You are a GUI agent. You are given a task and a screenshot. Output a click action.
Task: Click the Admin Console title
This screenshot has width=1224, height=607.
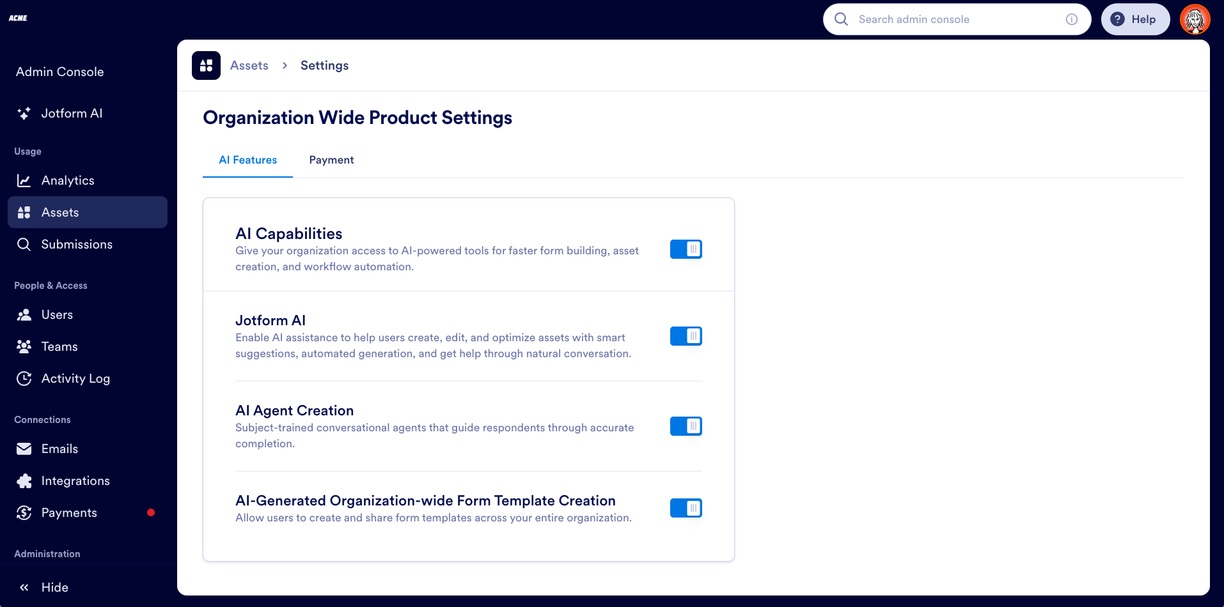coord(59,72)
